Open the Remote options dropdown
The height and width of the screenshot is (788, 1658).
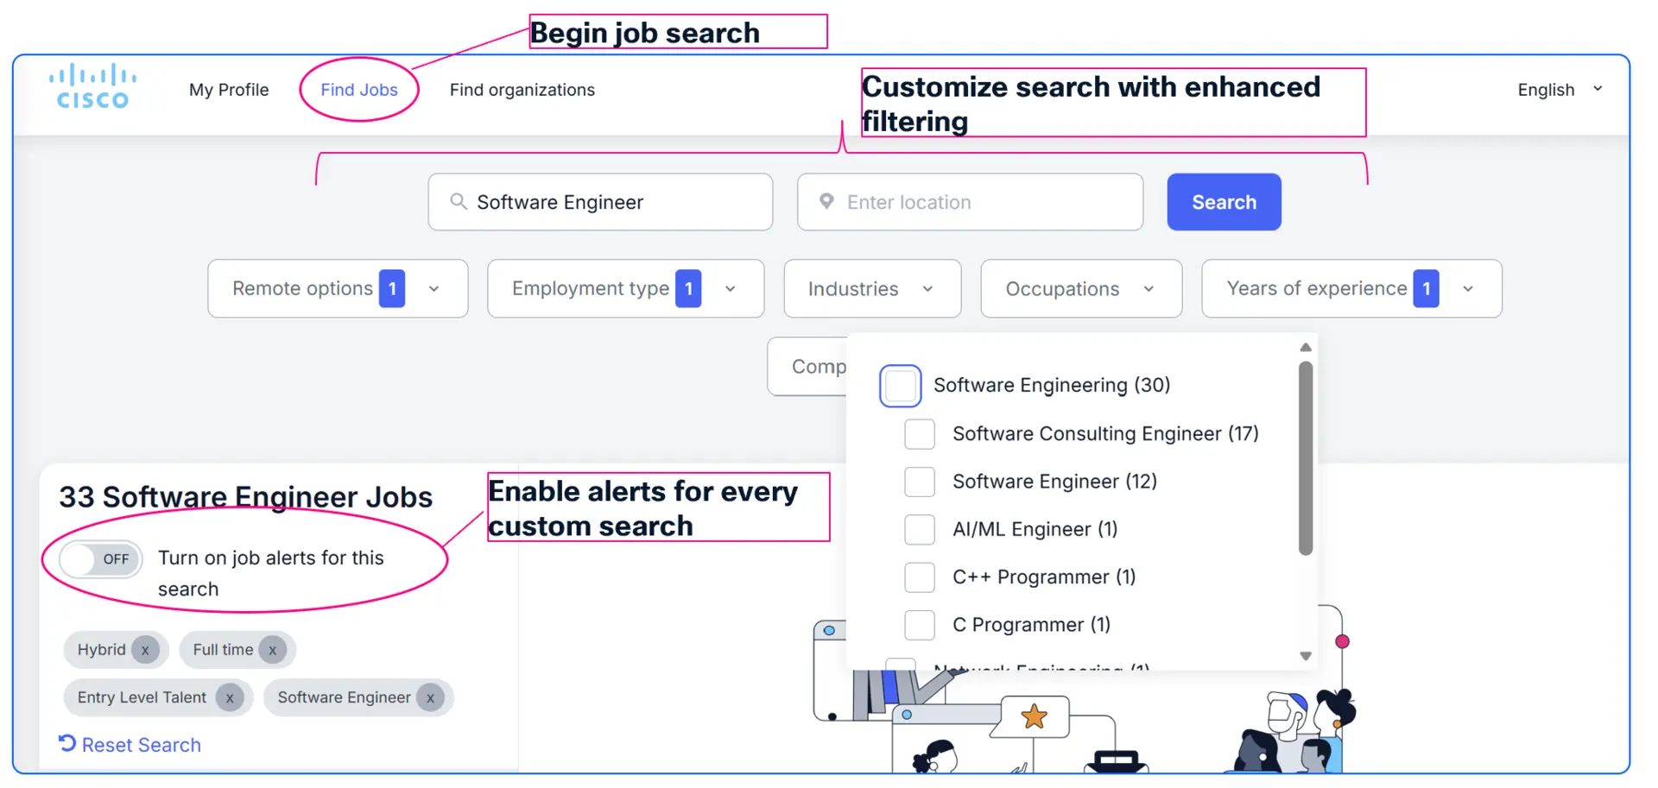click(x=338, y=288)
